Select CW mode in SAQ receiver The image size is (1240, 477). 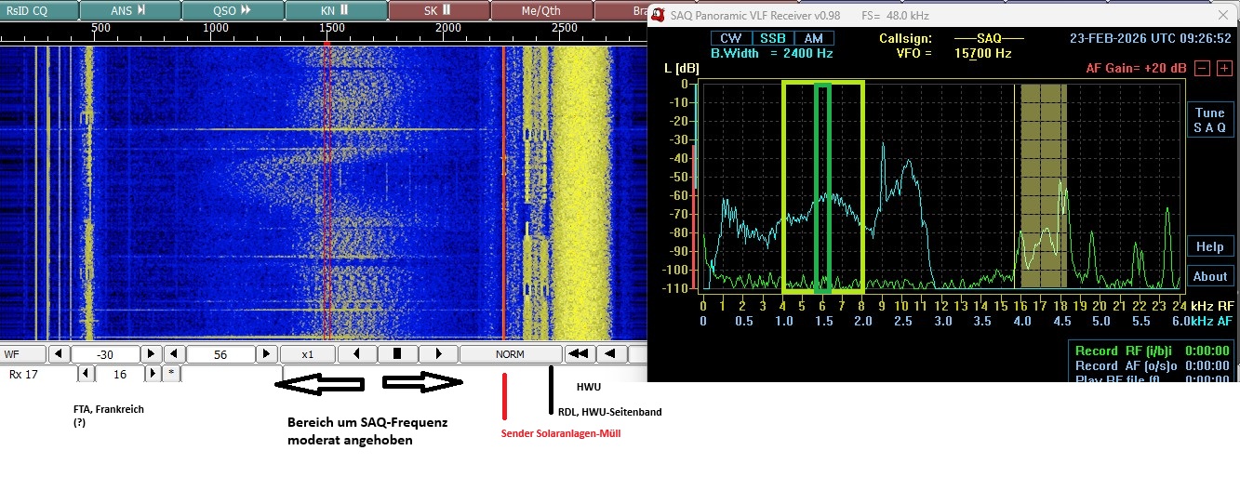(x=731, y=38)
